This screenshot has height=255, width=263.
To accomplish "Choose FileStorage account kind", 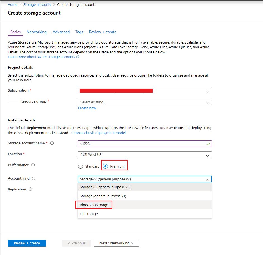I will [x=144, y=214].
